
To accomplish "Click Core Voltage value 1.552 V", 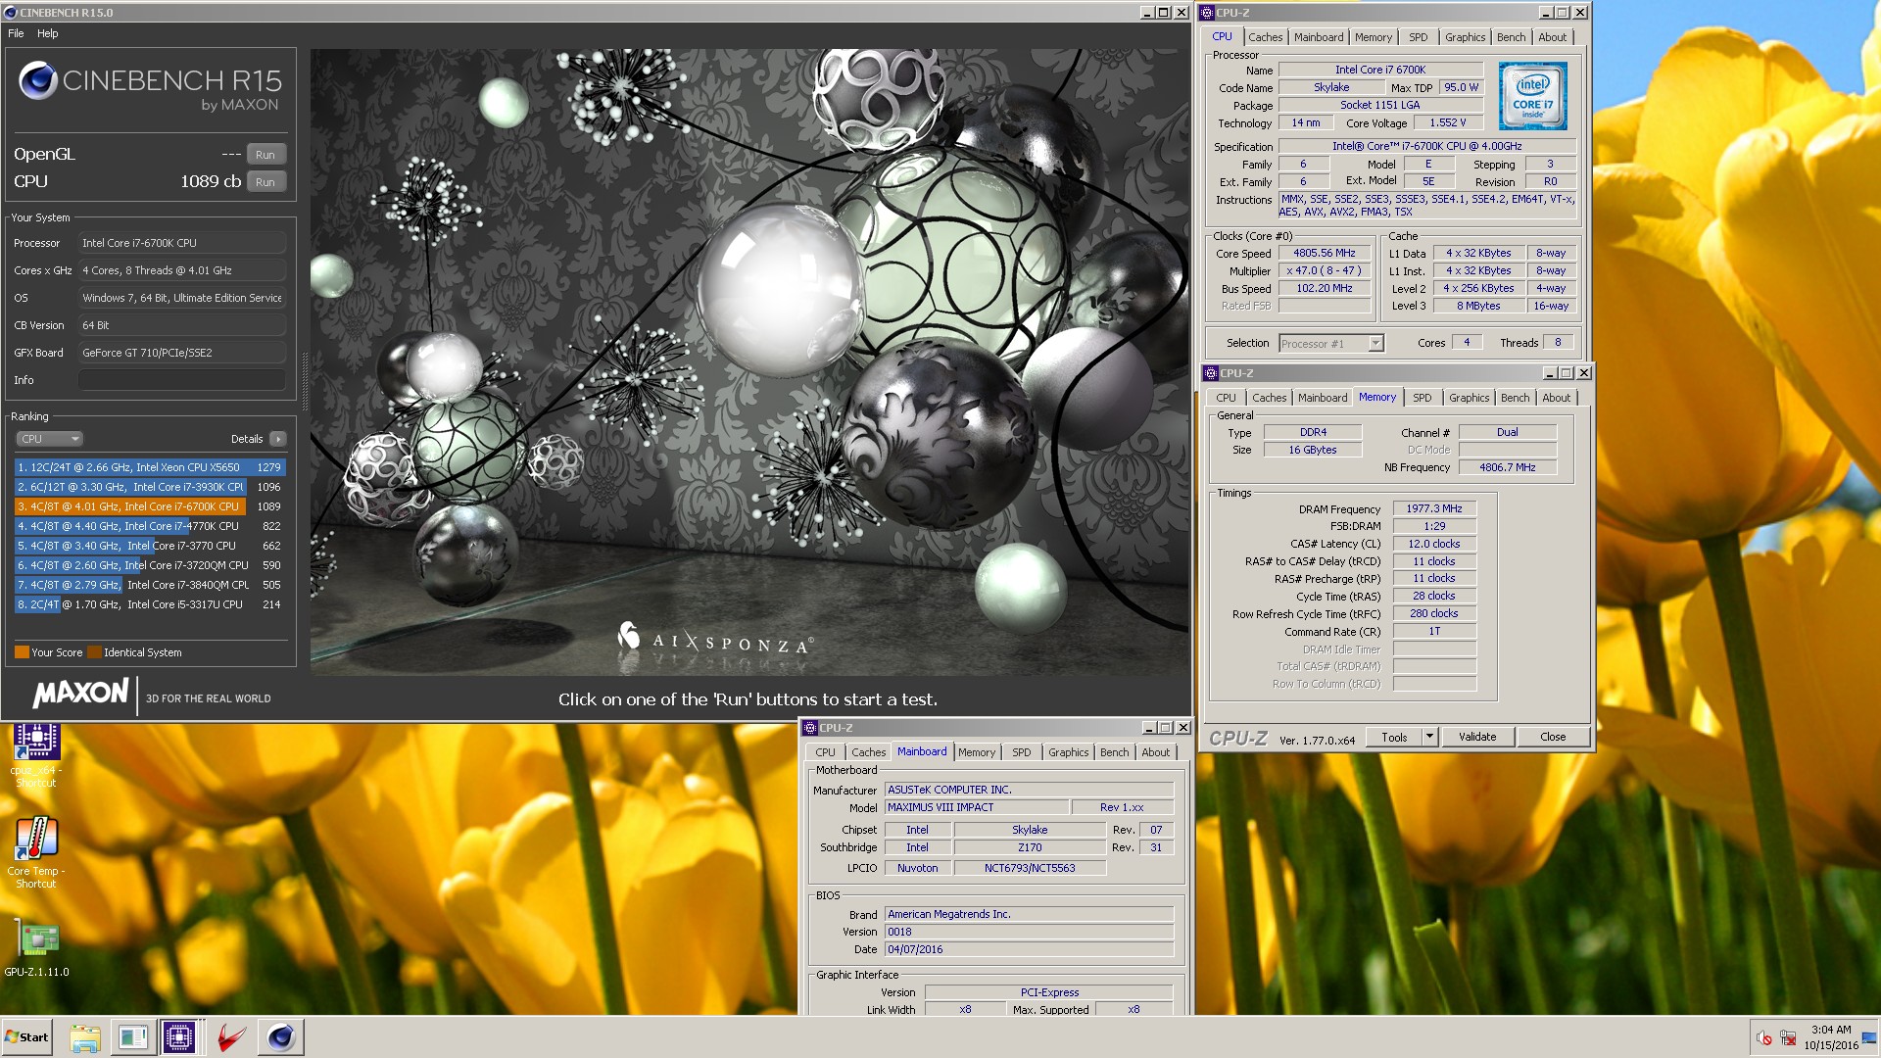I will click(1447, 122).
